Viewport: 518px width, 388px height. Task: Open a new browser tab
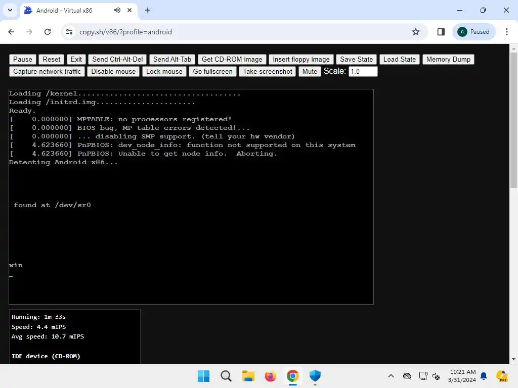click(x=148, y=10)
